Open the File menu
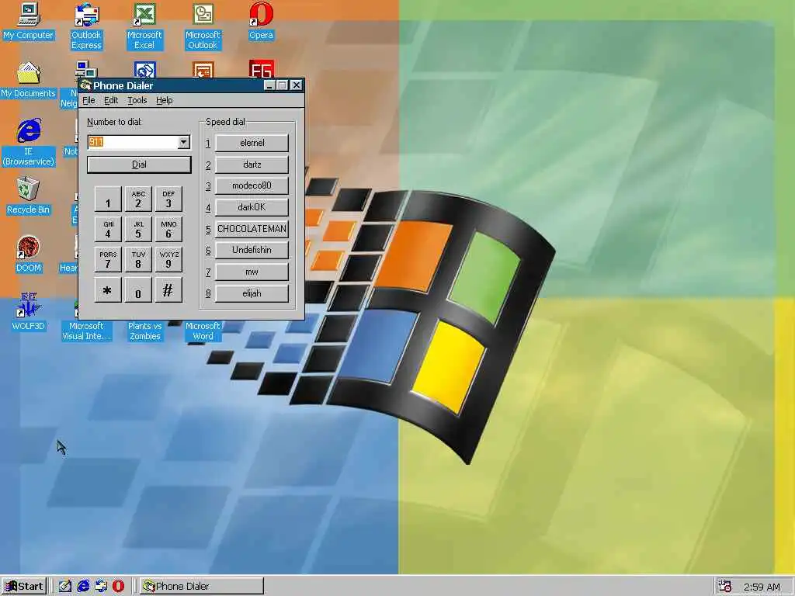 pos(89,100)
